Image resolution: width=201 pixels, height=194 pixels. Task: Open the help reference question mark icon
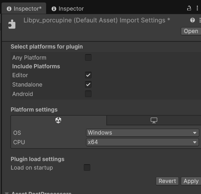point(193,20)
